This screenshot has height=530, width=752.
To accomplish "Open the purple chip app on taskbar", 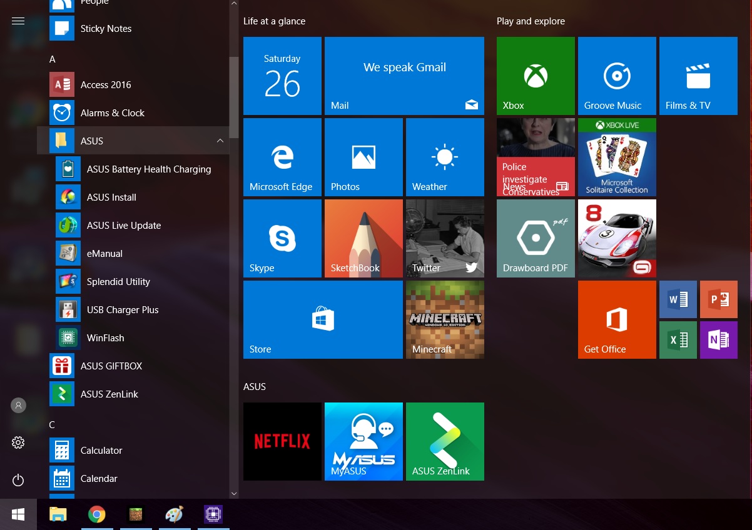I will tap(214, 514).
